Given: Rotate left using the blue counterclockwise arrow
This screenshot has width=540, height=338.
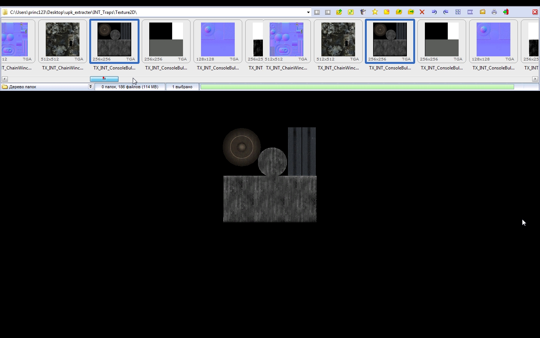Looking at the screenshot, I should [x=434, y=12].
